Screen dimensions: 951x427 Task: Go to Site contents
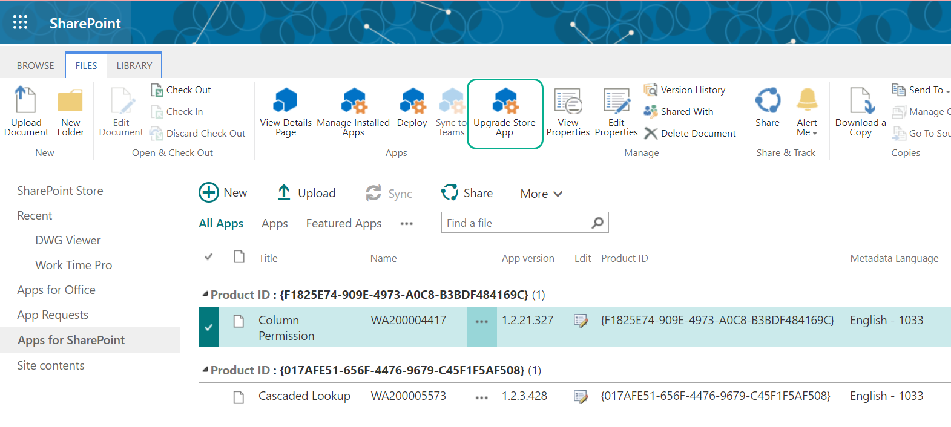[x=51, y=365]
